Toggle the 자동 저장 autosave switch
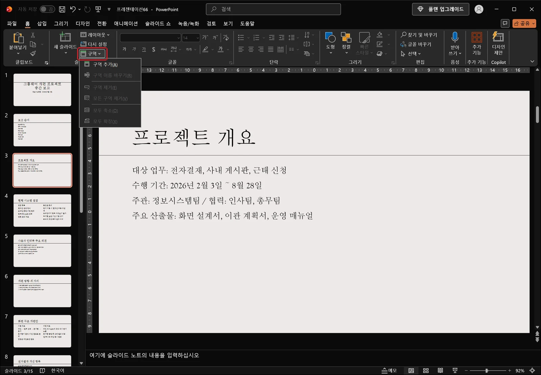The image size is (541, 375). tap(47, 9)
